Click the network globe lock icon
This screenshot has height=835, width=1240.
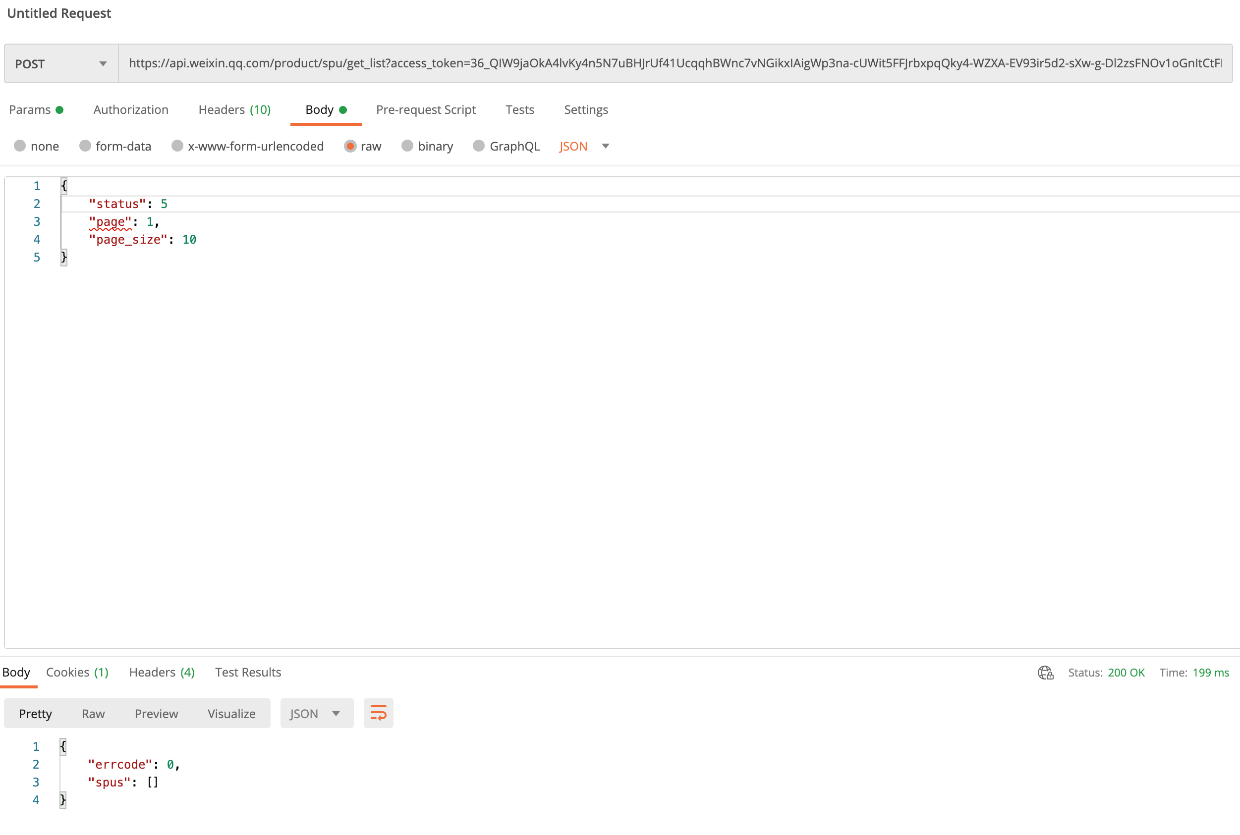click(x=1045, y=673)
